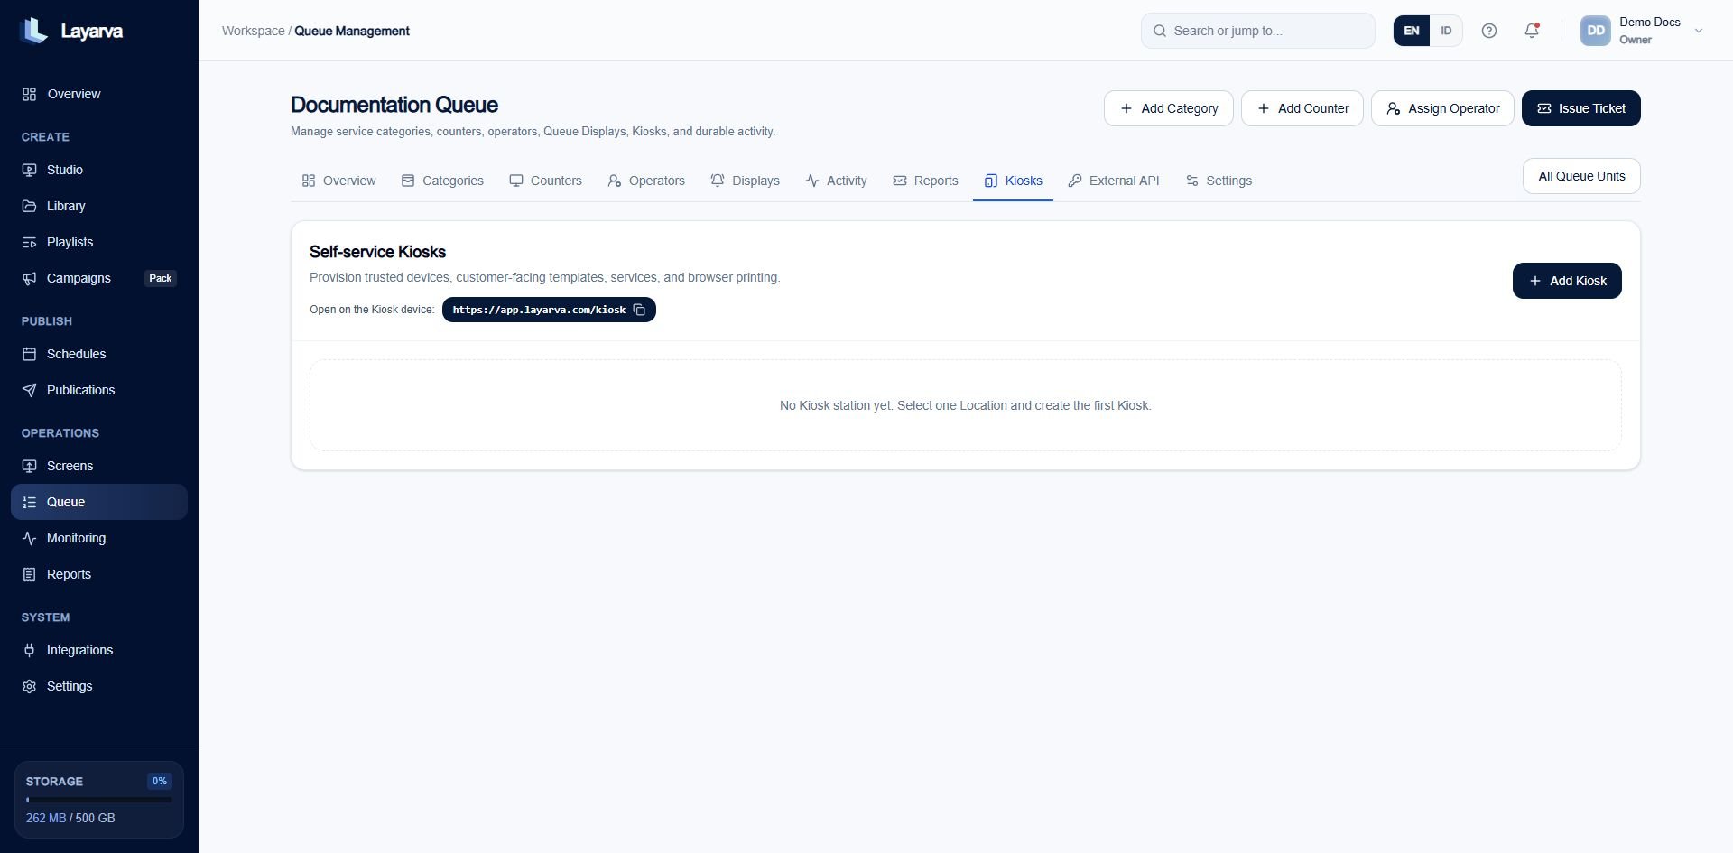Click the Self-service Kiosks heading
The height and width of the screenshot is (853, 1733).
[x=377, y=252]
